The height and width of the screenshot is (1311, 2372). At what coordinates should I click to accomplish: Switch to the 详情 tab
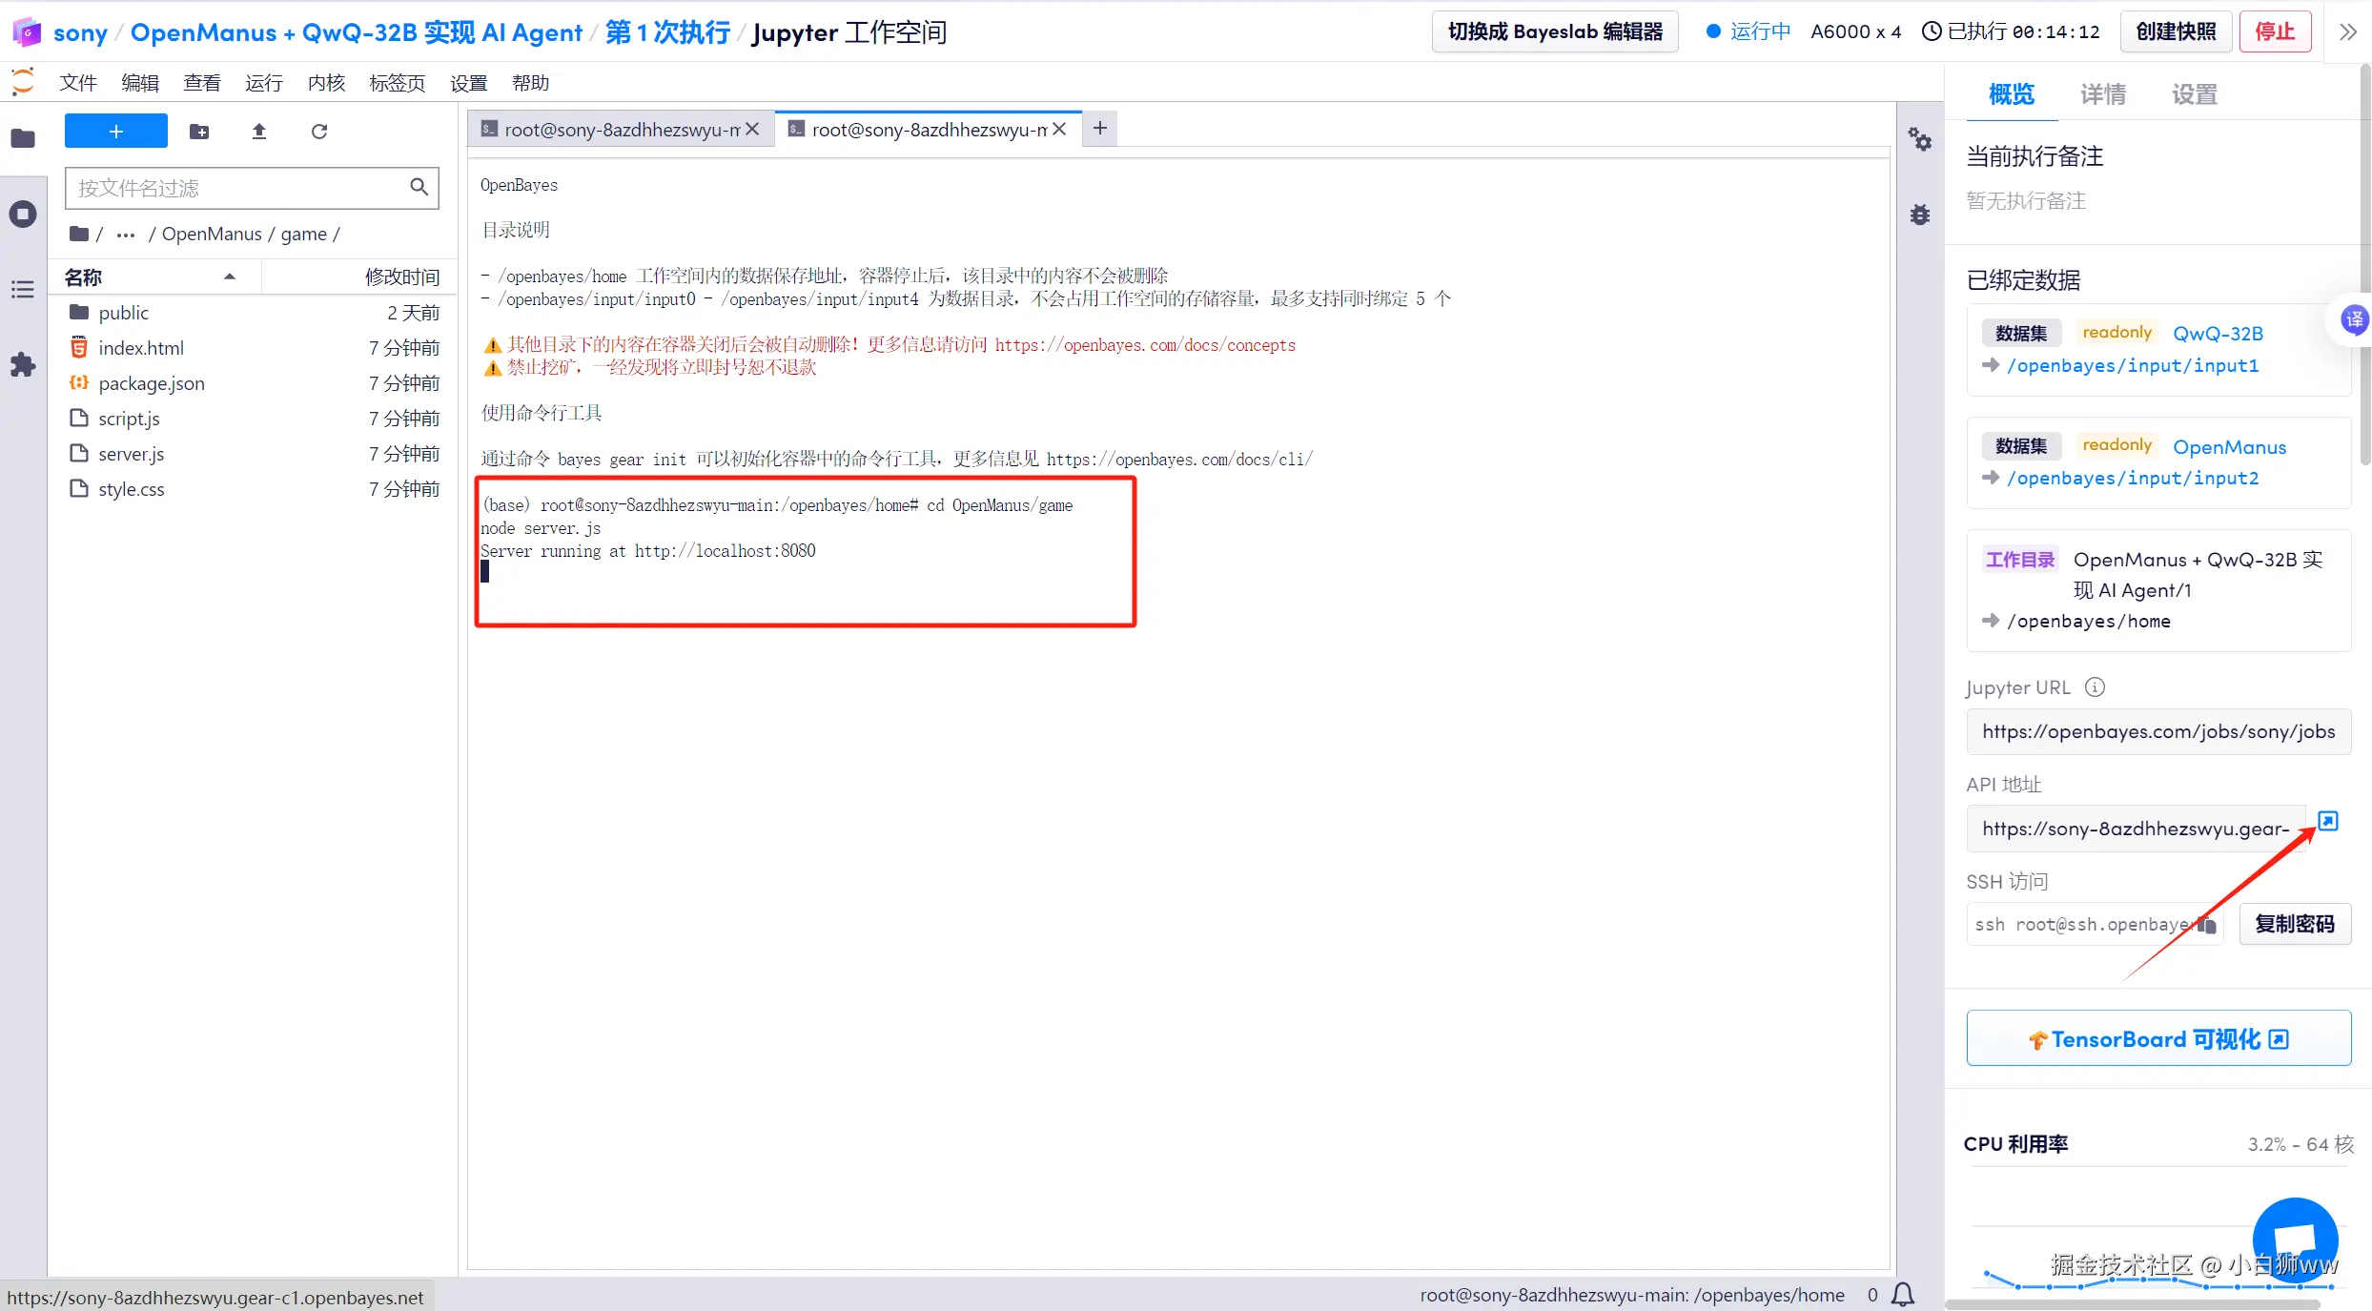pos(2102,93)
